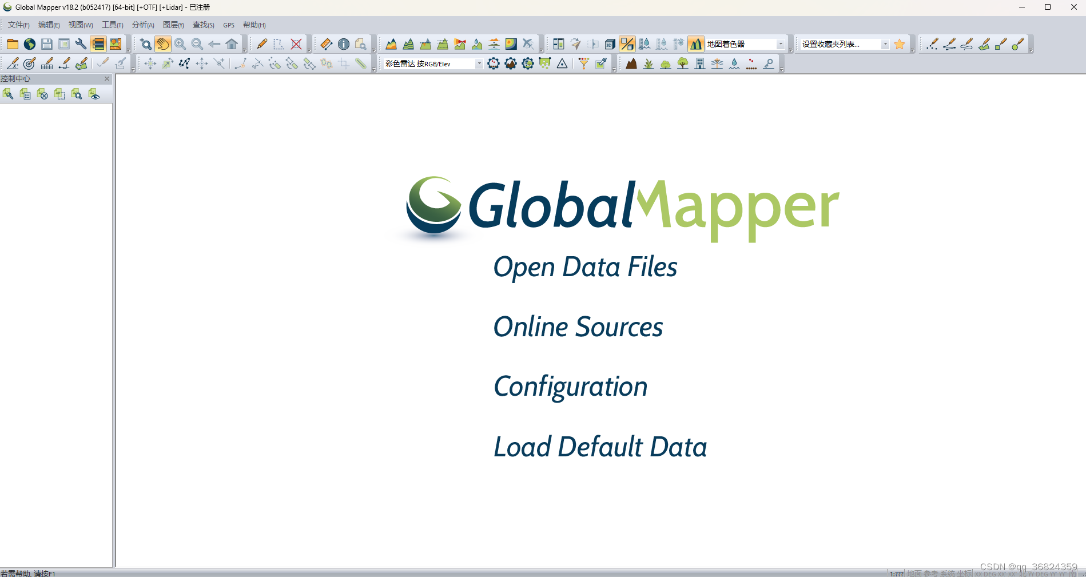Select the vertex edit tool
Screen dimensions: 1086x577
click(x=185, y=63)
